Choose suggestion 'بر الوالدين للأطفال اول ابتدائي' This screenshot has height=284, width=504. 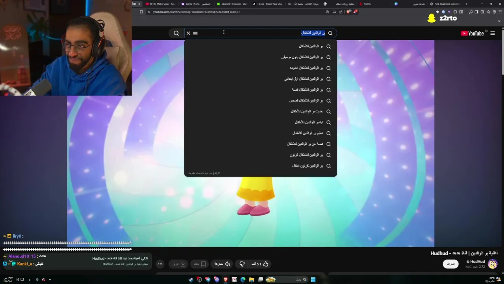click(x=261, y=79)
